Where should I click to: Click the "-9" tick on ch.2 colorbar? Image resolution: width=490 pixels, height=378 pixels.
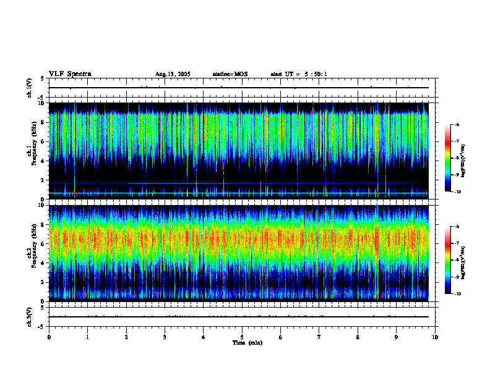click(457, 277)
